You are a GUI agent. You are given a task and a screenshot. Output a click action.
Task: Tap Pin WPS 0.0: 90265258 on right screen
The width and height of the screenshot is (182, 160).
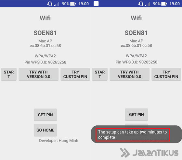click(136, 62)
